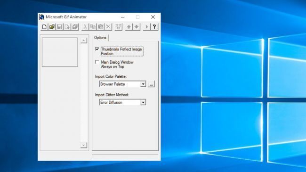Expand the Import Dither Method dropdown
Image resolution: width=306 pixels, height=172 pixels.
[x=143, y=102]
